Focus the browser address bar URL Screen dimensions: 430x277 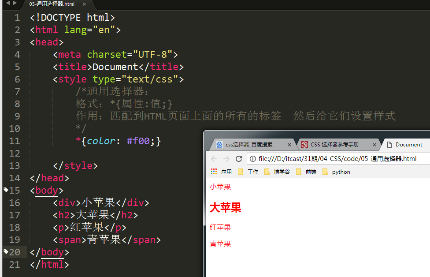pyautogui.click(x=337, y=159)
